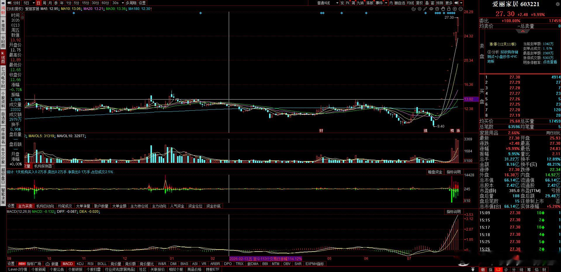Click the red up-chevron under 总卖量
This screenshot has width=561, height=272.
[x=523, y=31]
